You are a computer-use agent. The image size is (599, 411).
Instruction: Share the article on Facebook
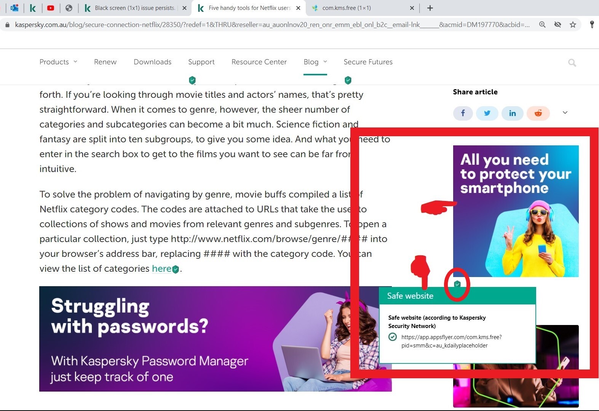pos(463,113)
